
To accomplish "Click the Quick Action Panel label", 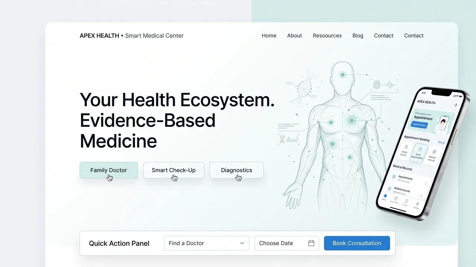I will (119, 243).
